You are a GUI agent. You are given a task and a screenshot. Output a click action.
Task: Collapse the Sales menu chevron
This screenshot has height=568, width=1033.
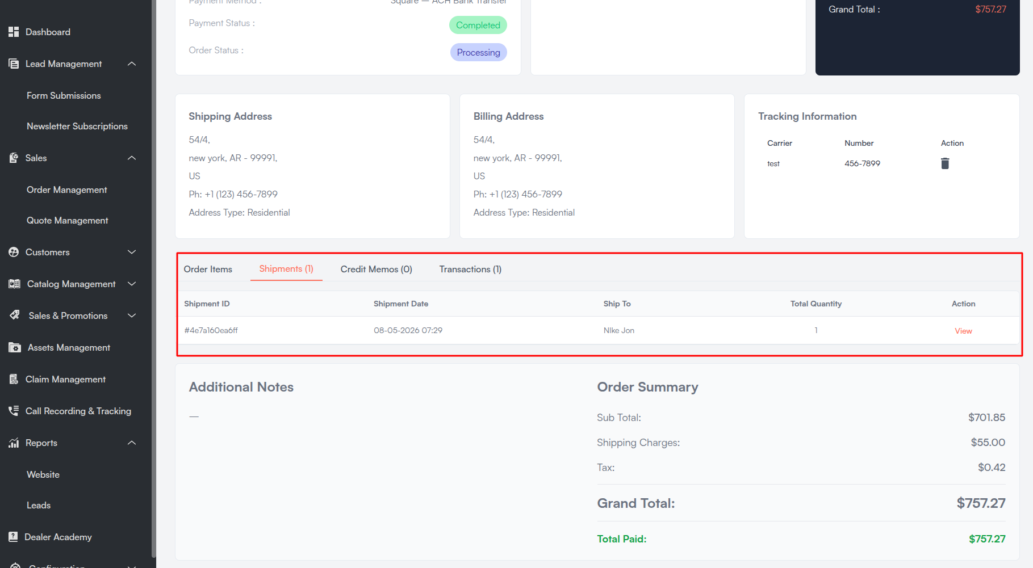click(x=132, y=158)
